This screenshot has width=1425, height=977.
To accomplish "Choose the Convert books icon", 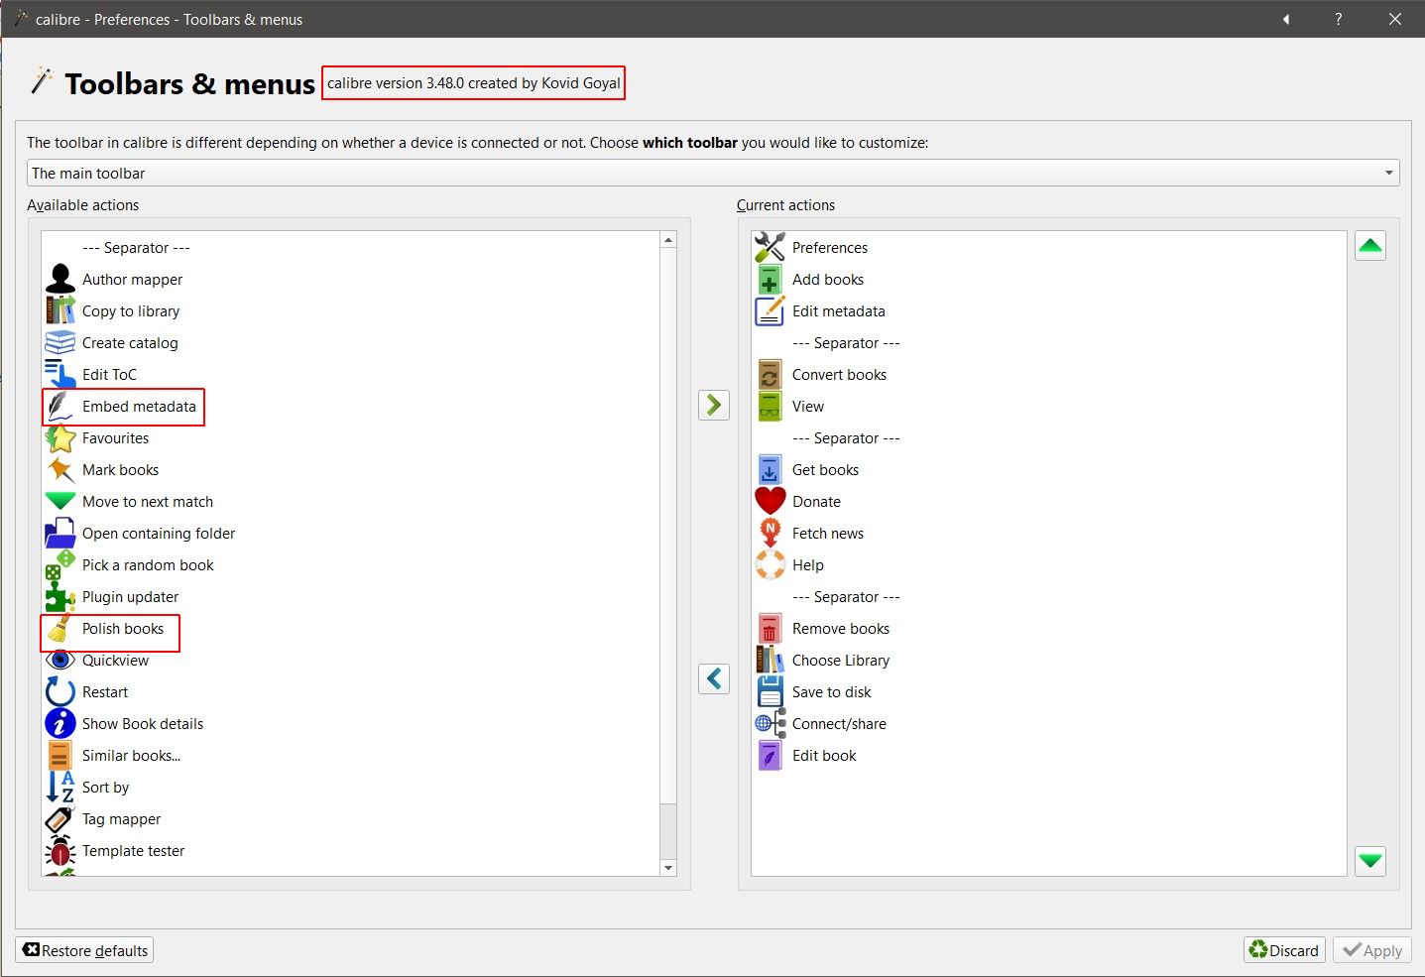I will coord(771,375).
